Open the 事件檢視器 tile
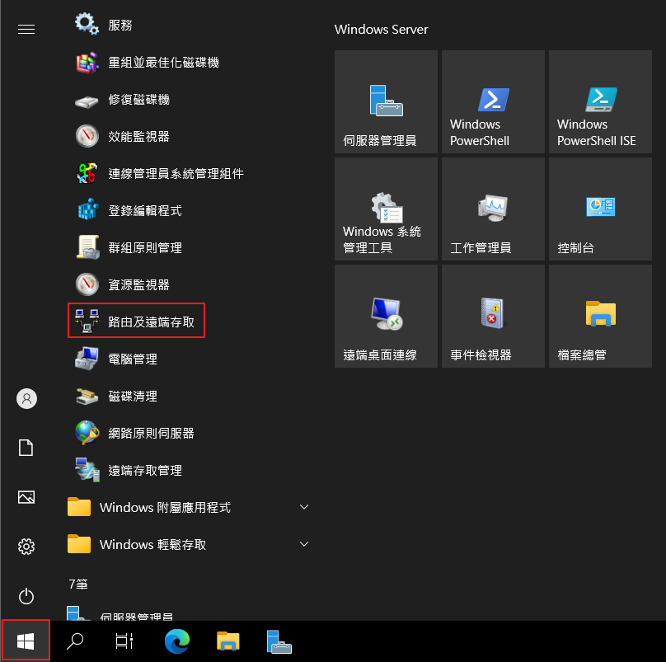Viewport: 666px width, 662px height. click(493, 316)
